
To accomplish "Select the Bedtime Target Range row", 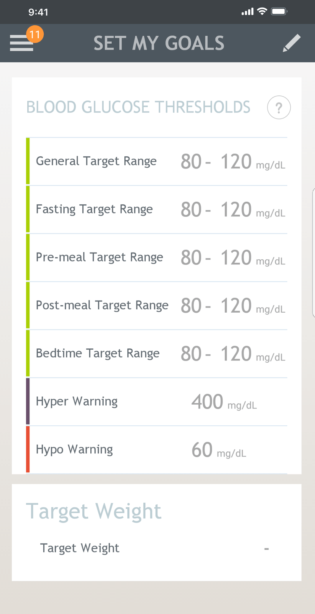I will pos(157,353).
